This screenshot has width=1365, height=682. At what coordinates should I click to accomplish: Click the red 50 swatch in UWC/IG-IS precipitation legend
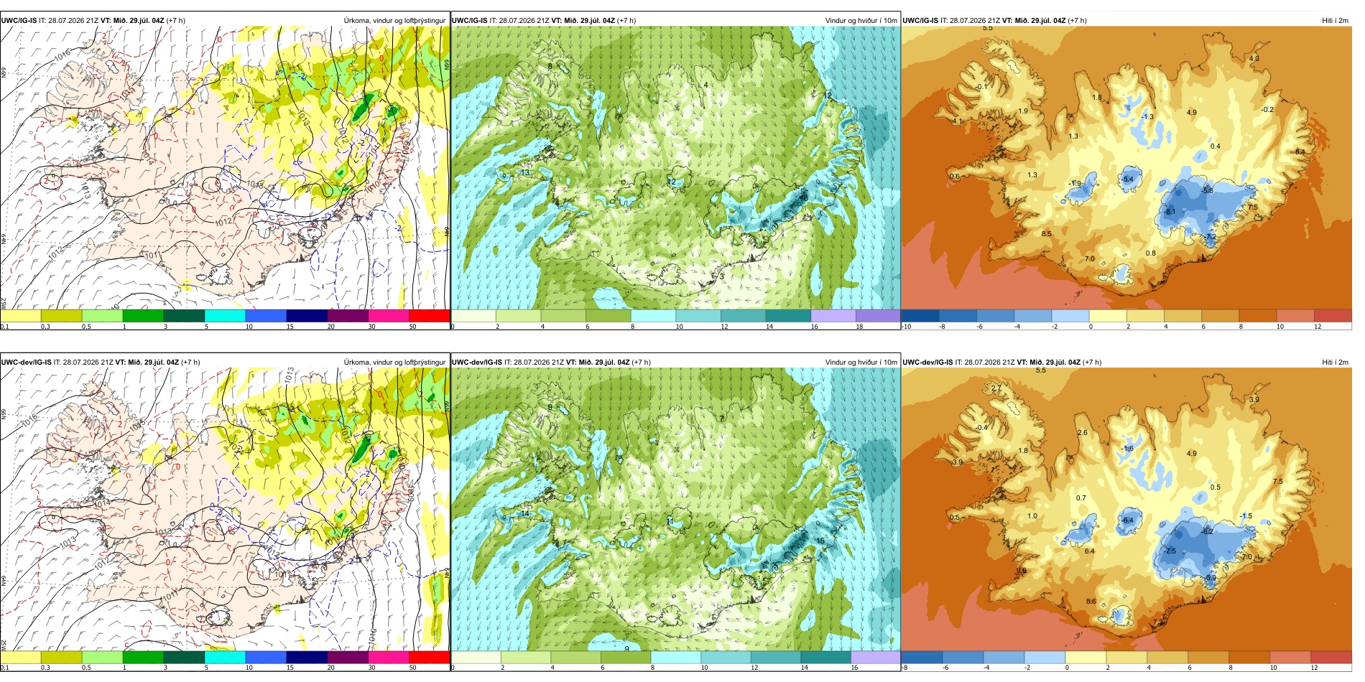coord(430,316)
